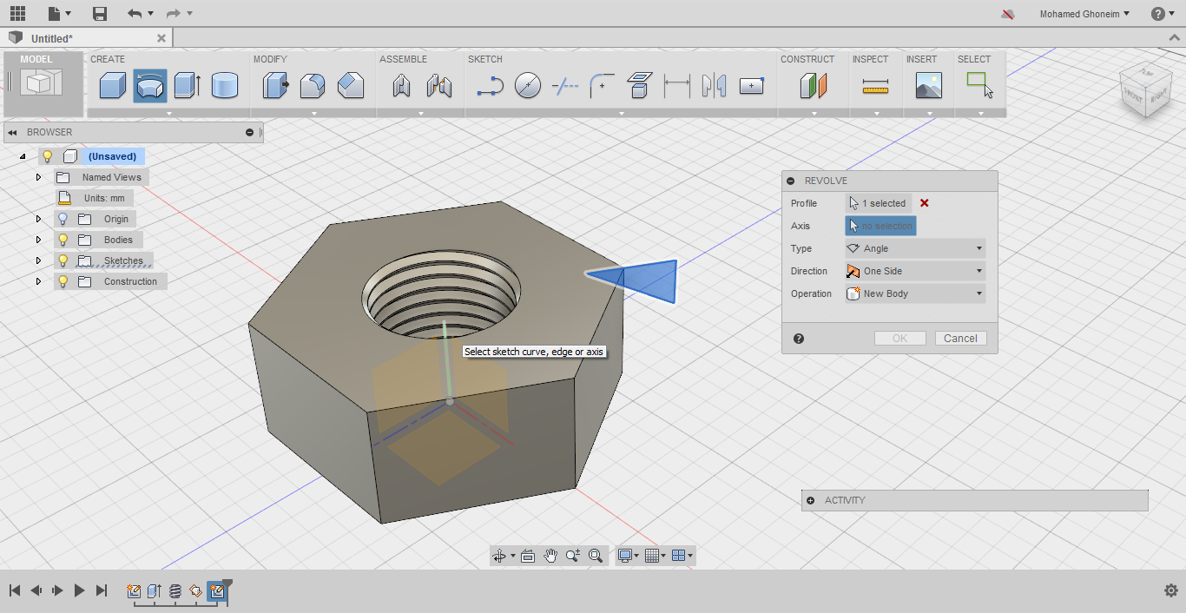
Task: Toggle visibility lightbulb of Sketches folder
Action: click(63, 260)
